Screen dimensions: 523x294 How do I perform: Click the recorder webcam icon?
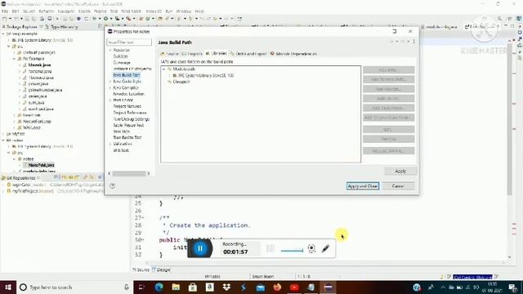(x=311, y=248)
